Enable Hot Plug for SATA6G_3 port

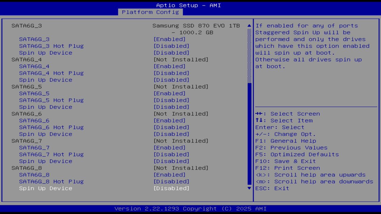point(51,46)
